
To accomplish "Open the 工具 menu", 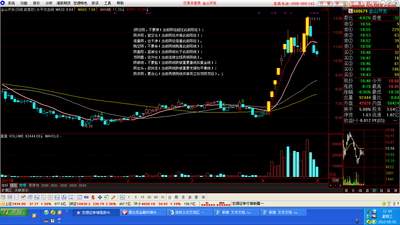I will click(108, 3).
